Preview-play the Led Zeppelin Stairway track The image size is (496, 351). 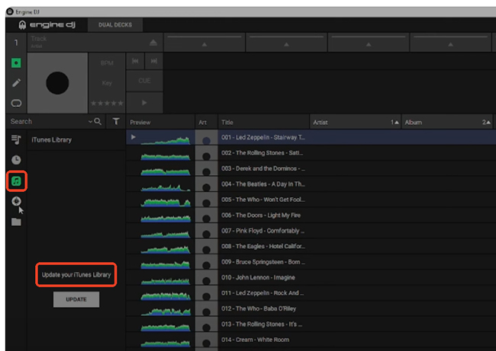coord(134,137)
